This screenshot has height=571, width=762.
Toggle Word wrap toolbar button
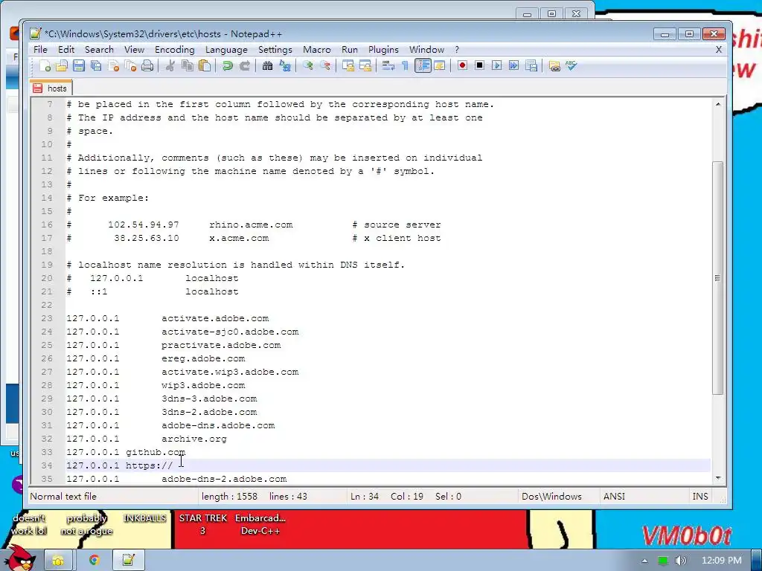pos(388,66)
